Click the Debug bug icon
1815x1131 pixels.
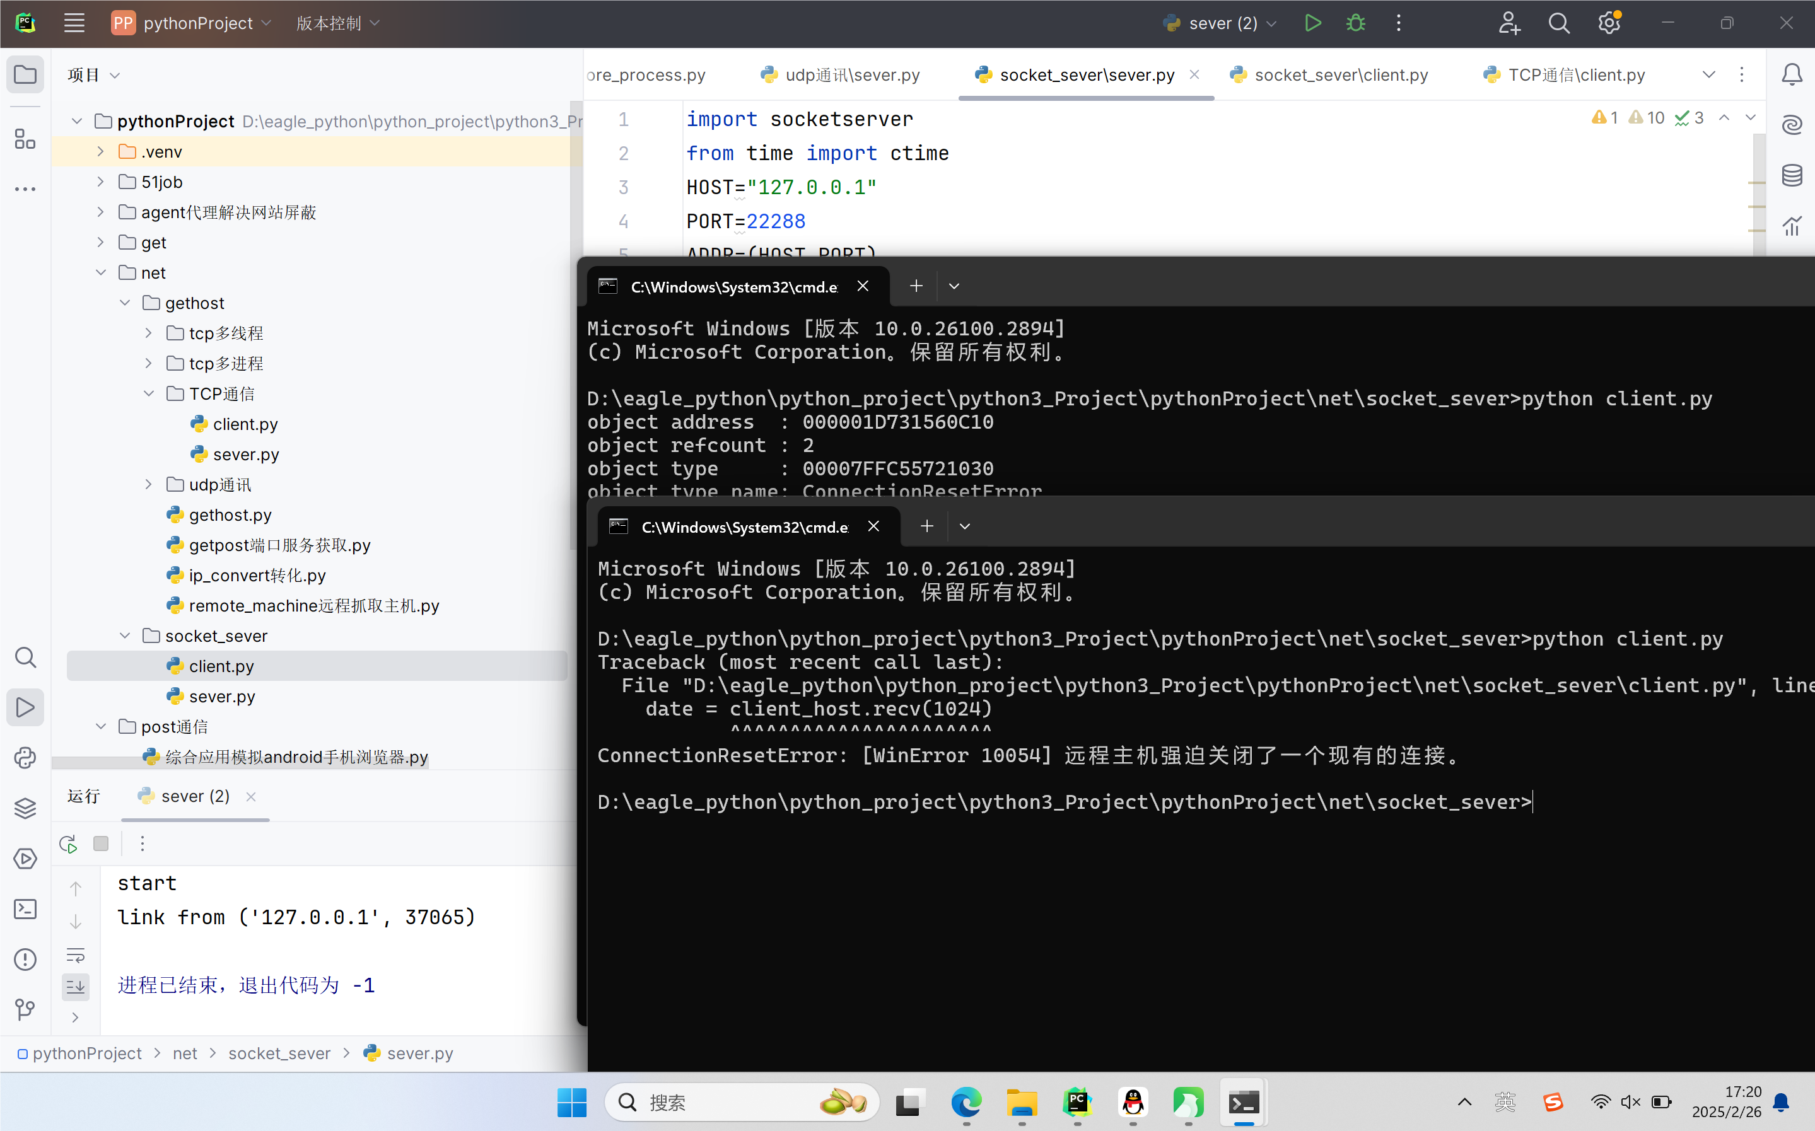1355,23
